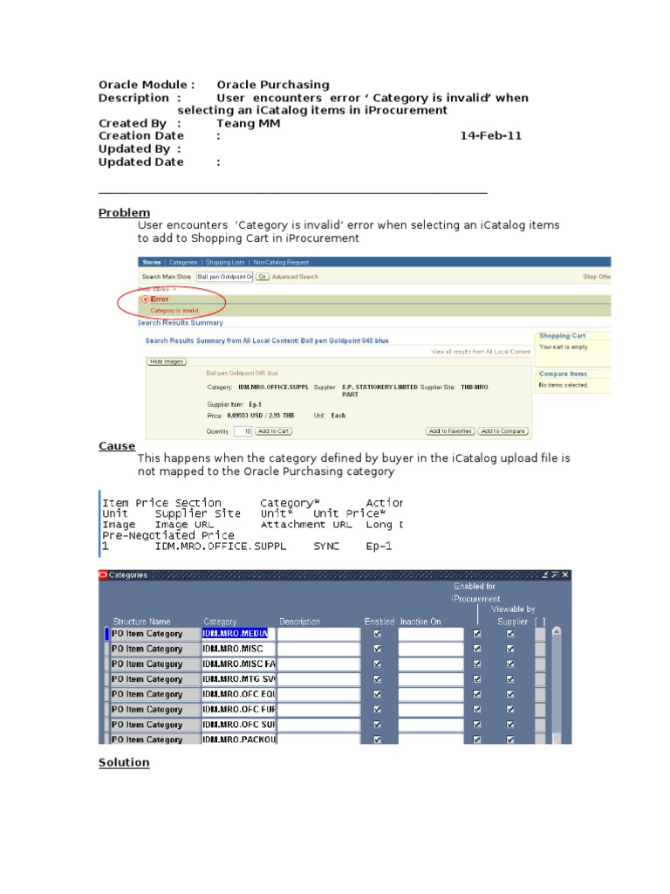Click the Add to Cart button

pyautogui.click(x=273, y=431)
